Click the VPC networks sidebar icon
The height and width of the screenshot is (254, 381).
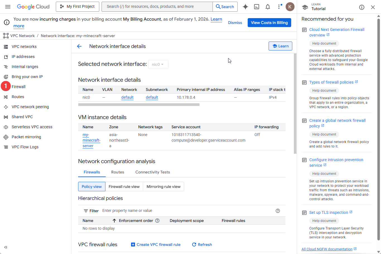(x=6, y=47)
